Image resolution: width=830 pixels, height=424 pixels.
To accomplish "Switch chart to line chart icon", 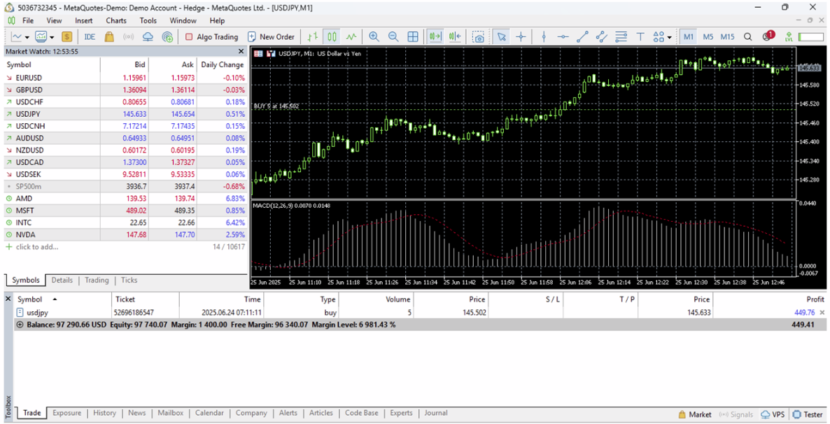I will [351, 37].
